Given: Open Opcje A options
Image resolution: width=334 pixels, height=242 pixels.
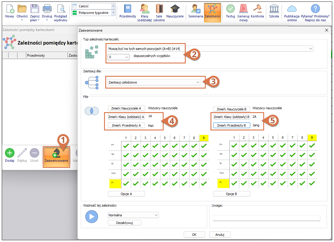Looking at the screenshot, I should [126, 194].
